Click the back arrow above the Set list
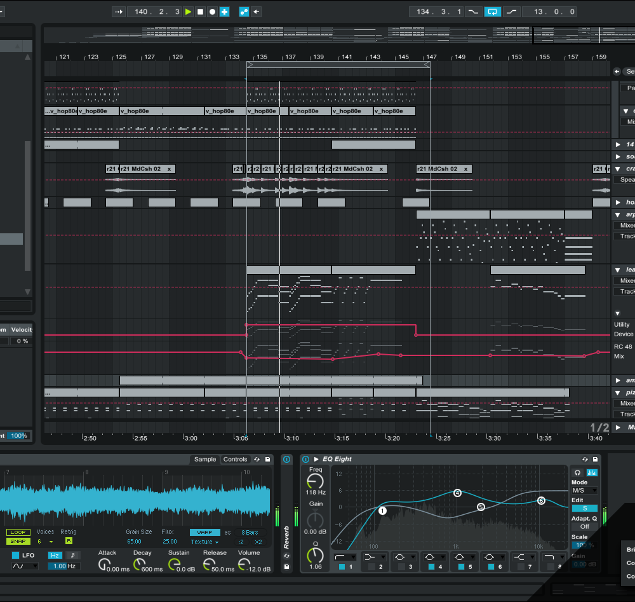Screen dimensions: 635x602 pos(617,71)
